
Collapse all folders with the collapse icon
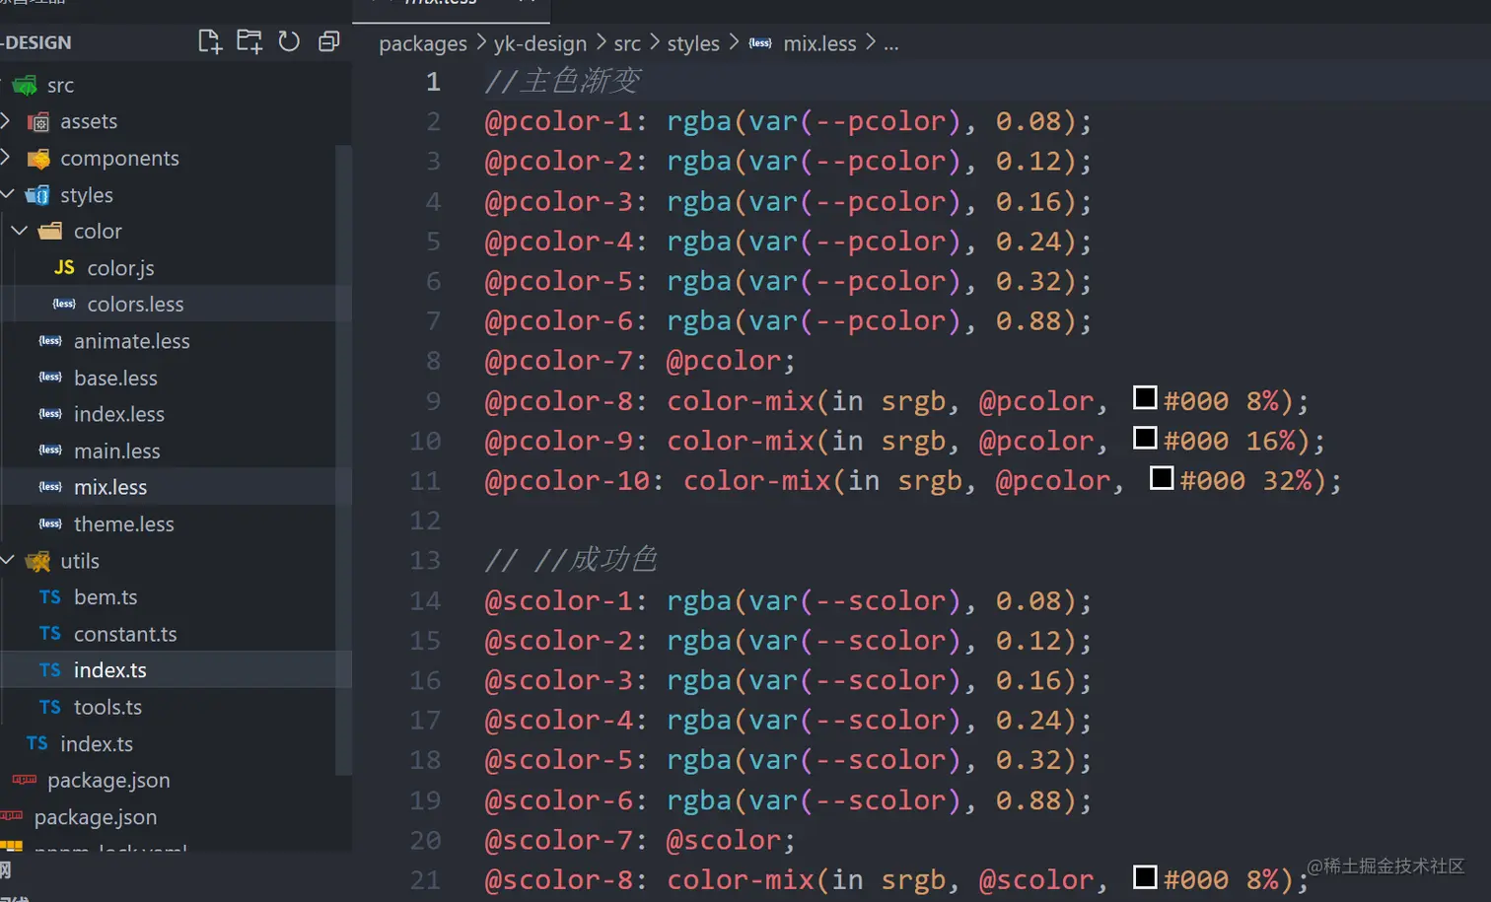click(328, 41)
